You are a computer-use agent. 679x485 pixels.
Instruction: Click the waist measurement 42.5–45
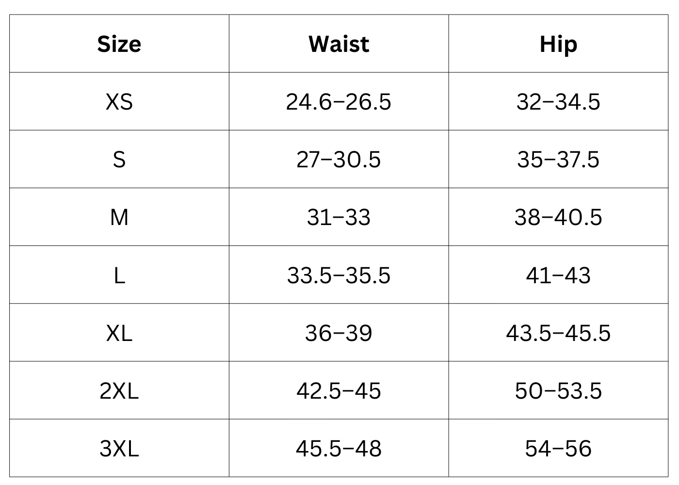339,390
